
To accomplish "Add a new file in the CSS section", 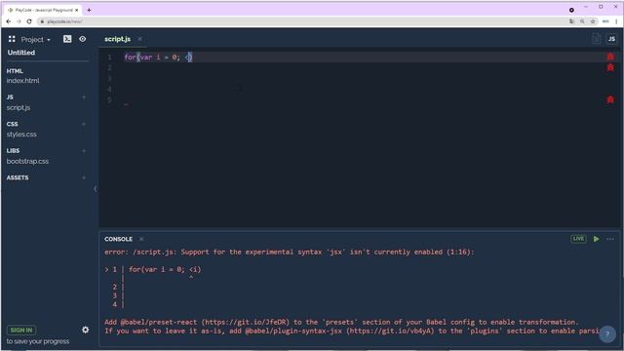I will coord(84,124).
